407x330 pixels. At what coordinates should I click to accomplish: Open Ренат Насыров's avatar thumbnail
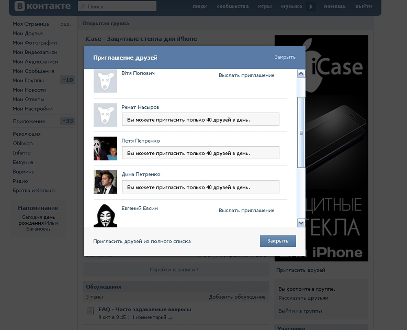coord(105,115)
